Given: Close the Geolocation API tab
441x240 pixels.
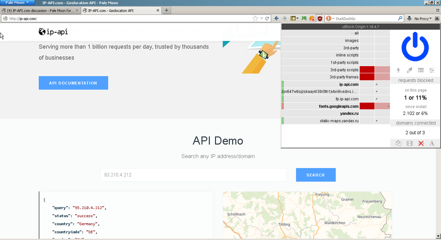Looking at the screenshot, I should point(158,10).
